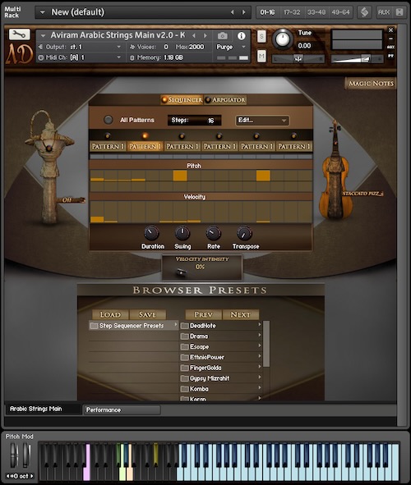This screenshot has width=411, height=485.
Task: Enable the fourth pattern LED
Action: point(219,135)
